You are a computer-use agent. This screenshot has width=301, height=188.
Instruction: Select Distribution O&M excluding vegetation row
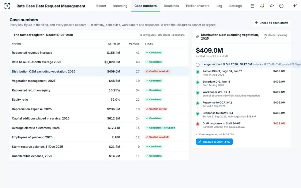coord(99,71)
